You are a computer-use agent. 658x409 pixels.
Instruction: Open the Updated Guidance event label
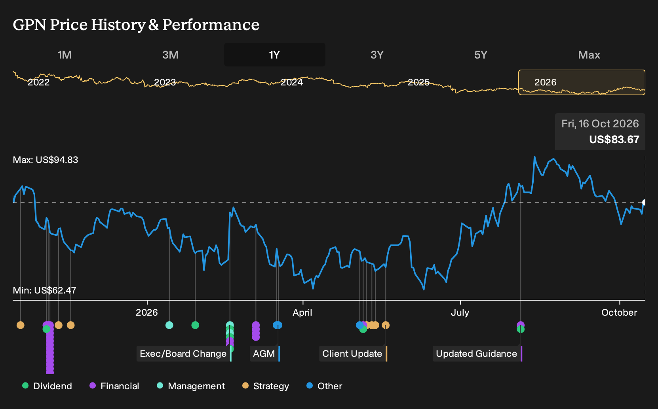click(x=477, y=354)
